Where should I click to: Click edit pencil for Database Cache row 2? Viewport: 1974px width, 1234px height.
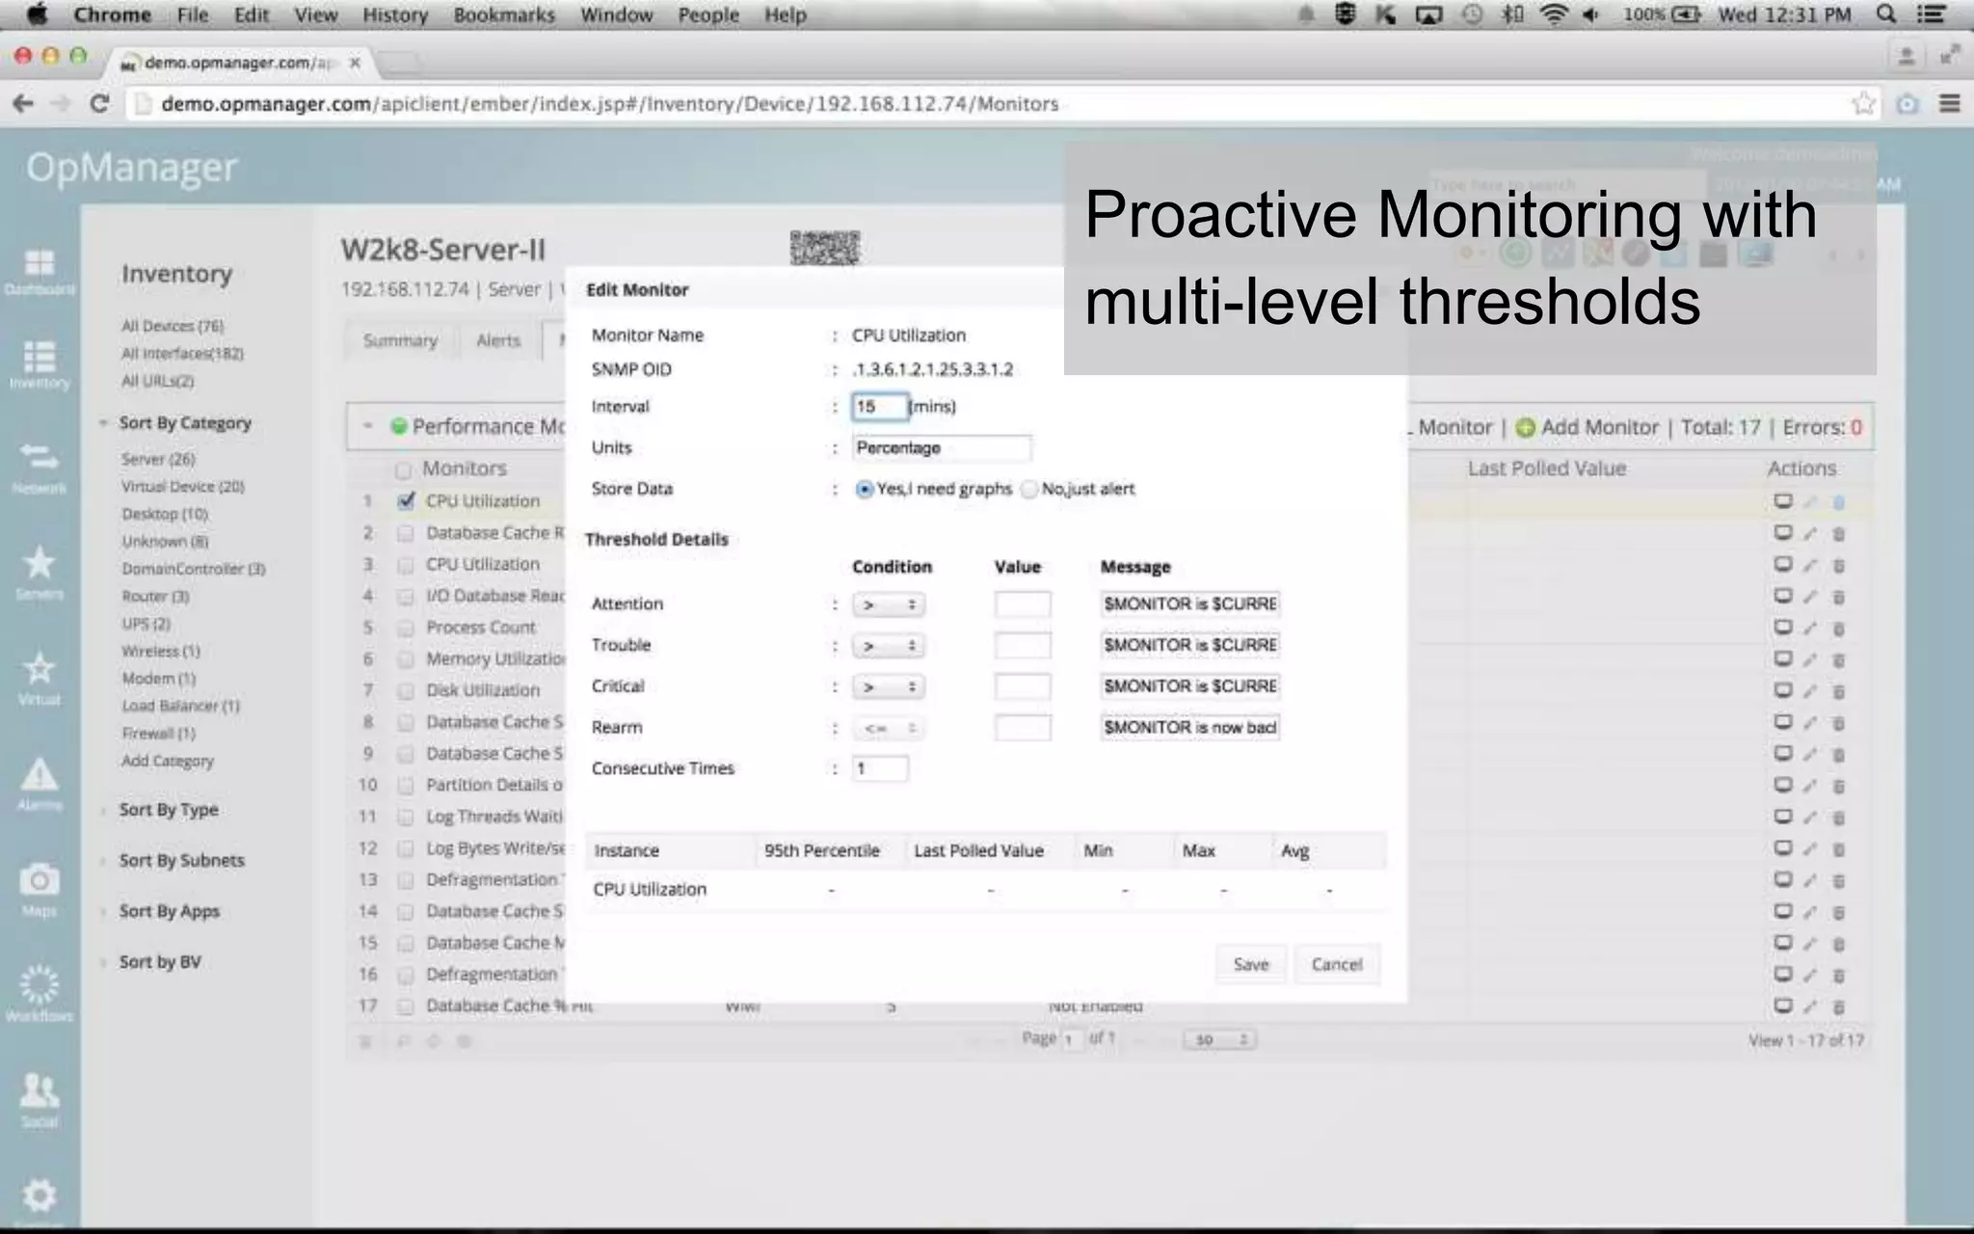coord(1810,533)
